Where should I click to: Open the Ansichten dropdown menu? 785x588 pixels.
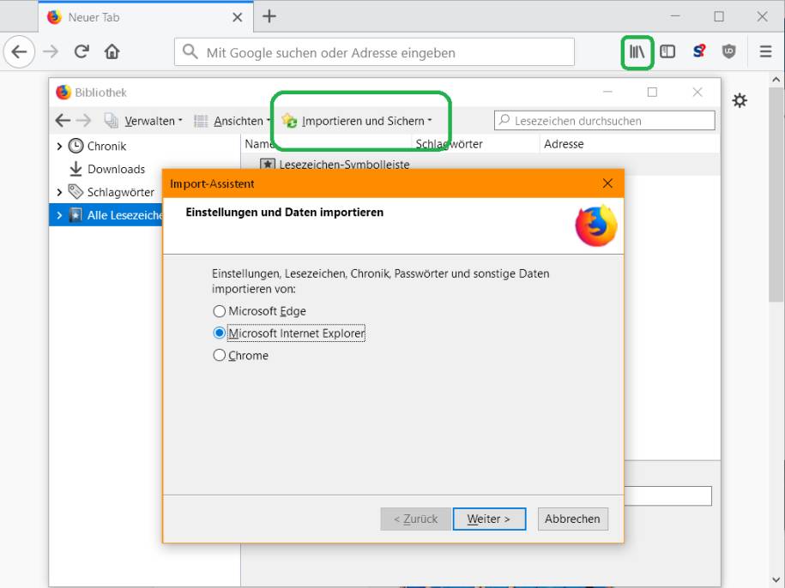[232, 121]
